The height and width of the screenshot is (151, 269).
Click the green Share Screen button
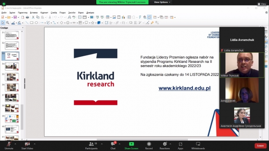pos(132,146)
